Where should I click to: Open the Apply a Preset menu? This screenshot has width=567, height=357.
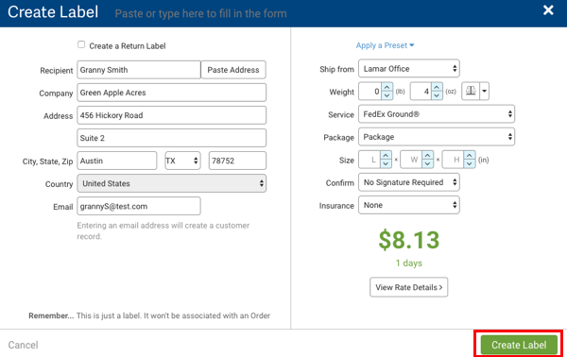pyautogui.click(x=385, y=45)
